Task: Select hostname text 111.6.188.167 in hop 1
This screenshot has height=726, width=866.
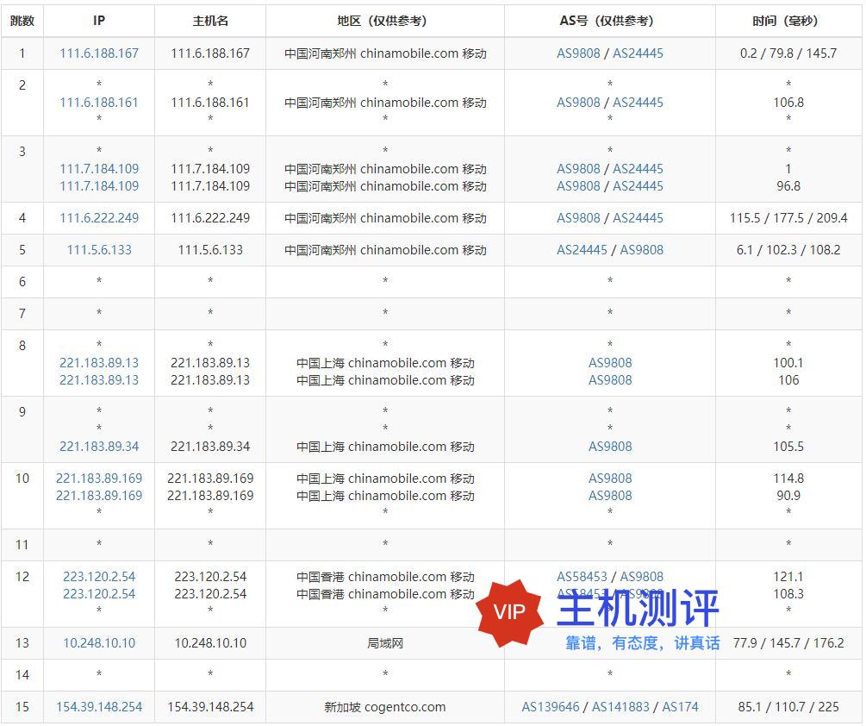Action: 210,53
